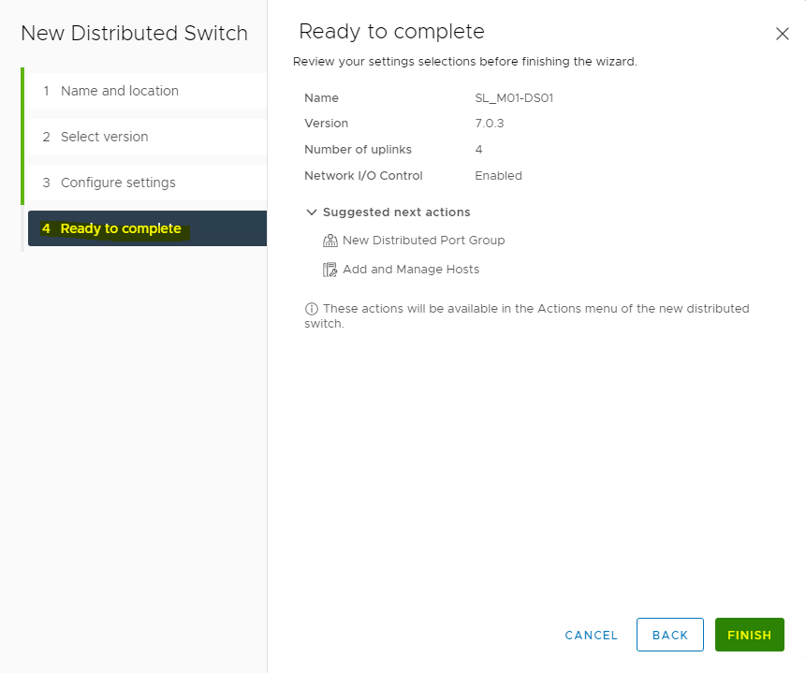Click the Ready to complete heading
Screen dimensions: 806x673
[x=391, y=32]
